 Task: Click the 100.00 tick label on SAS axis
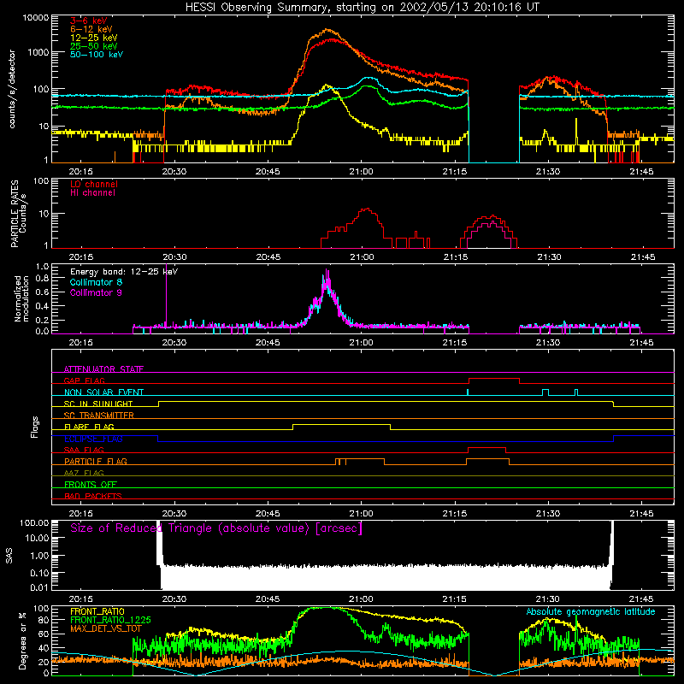point(34,522)
